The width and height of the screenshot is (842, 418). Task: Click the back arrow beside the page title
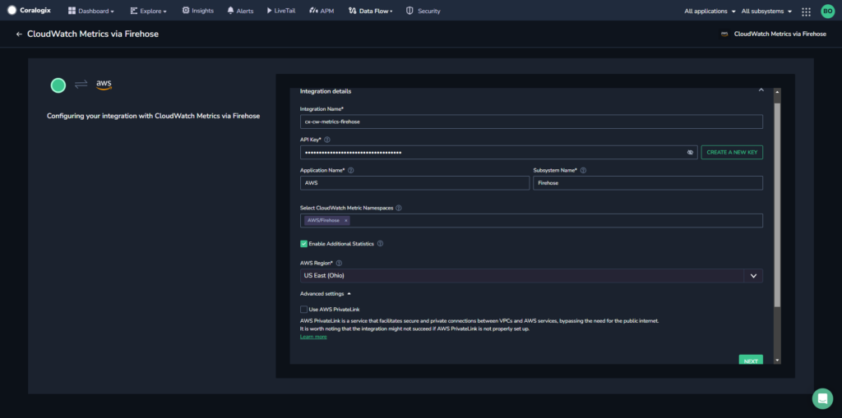tap(20, 34)
